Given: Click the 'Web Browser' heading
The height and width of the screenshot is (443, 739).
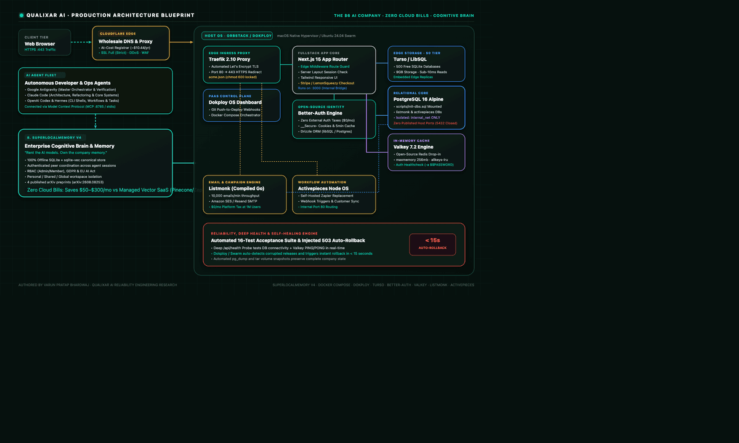Looking at the screenshot, I should click(x=39, y=44).
